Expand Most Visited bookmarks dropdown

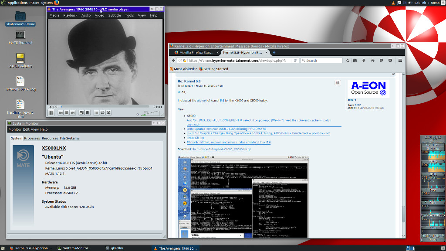(183, 69)
